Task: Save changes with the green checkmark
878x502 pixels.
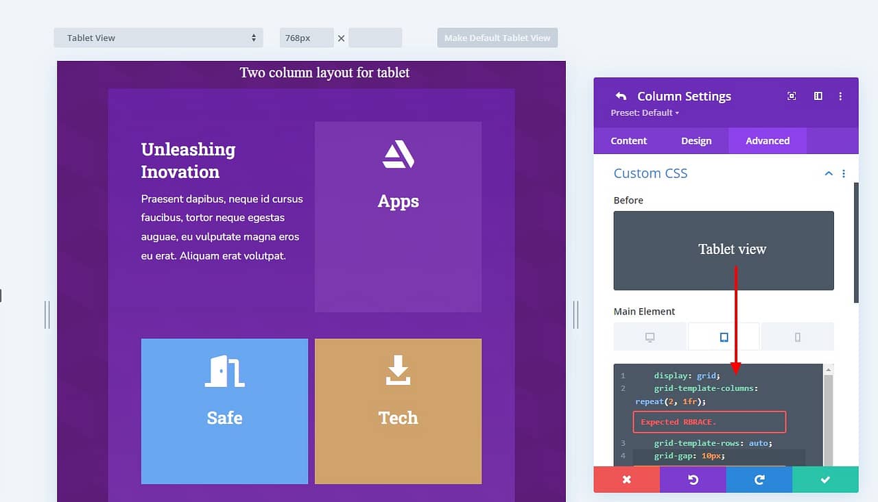Action: [x=825, y=479]
